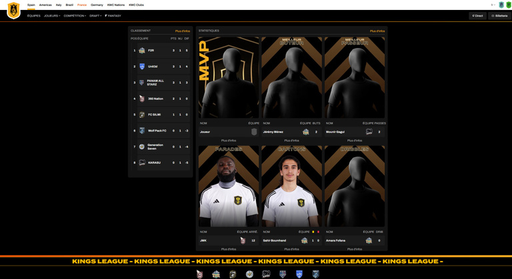This screenshot has height=279, width=512.
Task: Switch to the Italy league tab
Action: coord(59,5)
